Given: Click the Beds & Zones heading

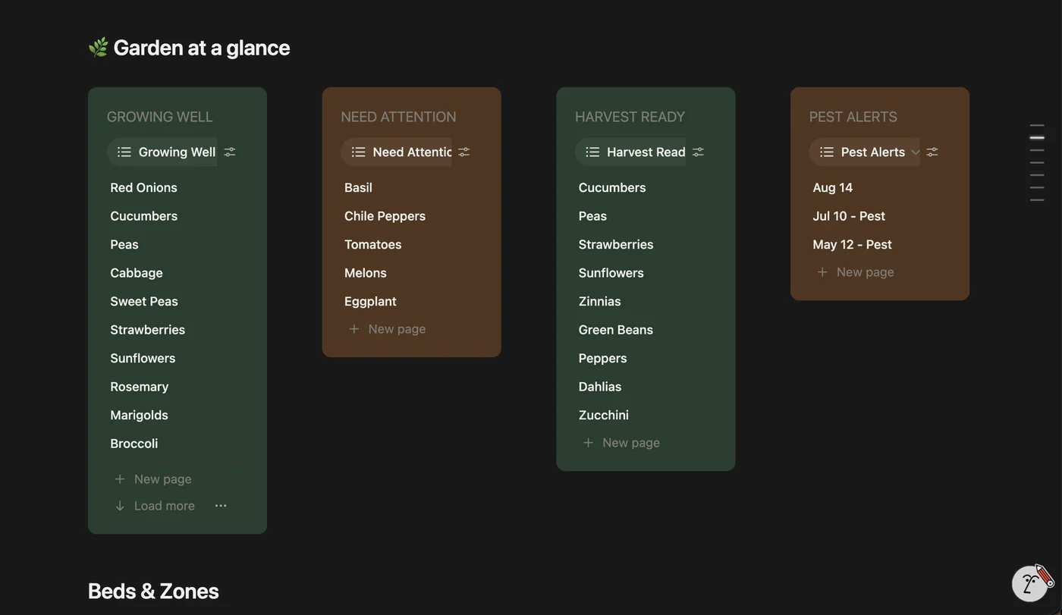Looking at the screenshot, I should point(153,591).
